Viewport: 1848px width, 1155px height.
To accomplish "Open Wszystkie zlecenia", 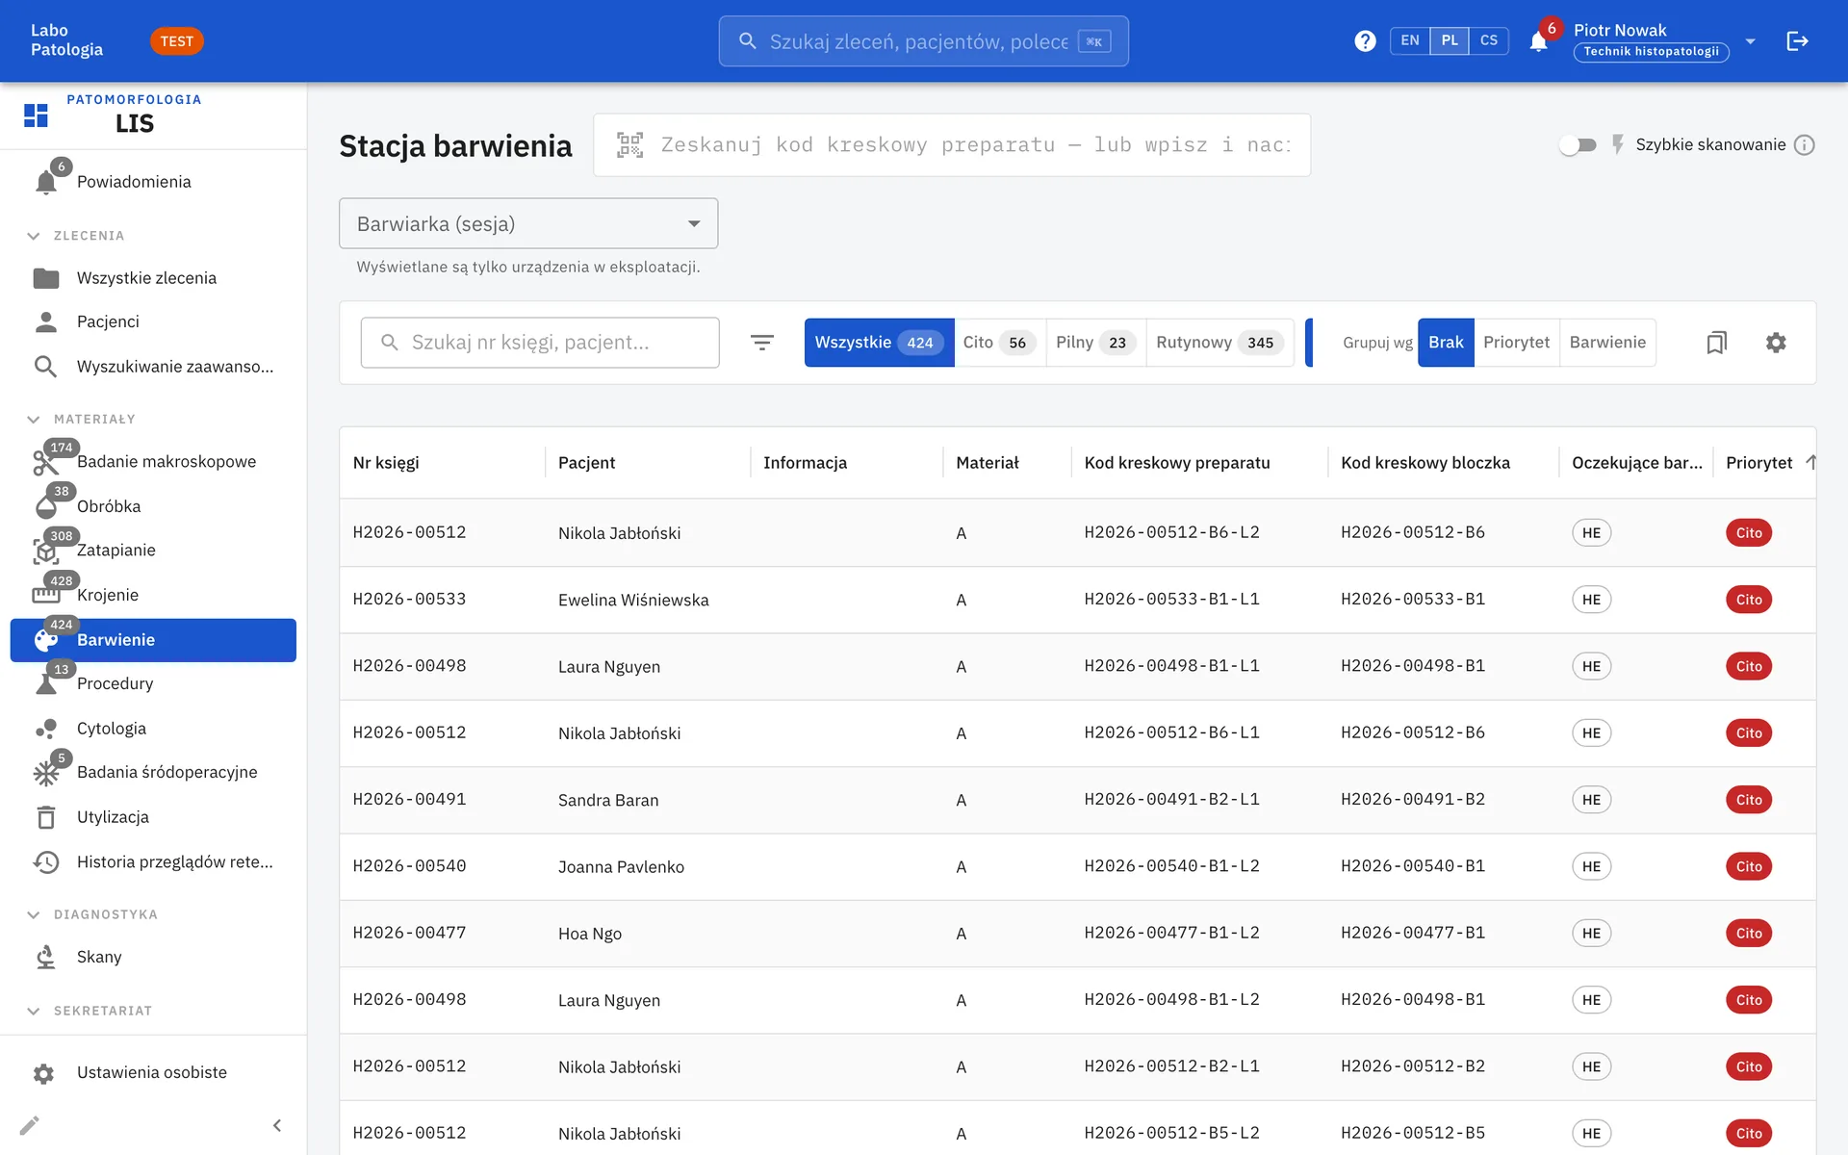I will (x=153, y=278).
